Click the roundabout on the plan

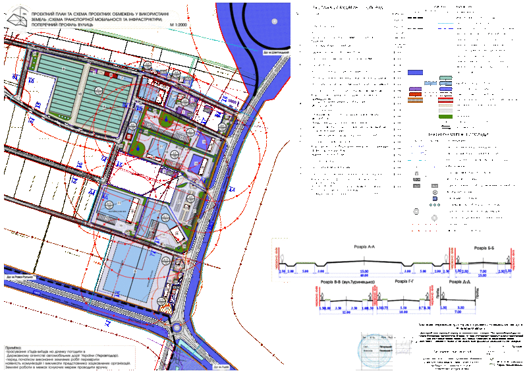(x=177, y=328)
